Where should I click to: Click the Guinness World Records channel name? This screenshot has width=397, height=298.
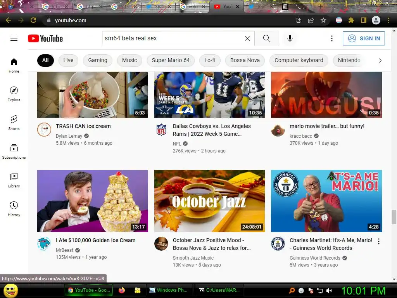click(x=315, y=258)
